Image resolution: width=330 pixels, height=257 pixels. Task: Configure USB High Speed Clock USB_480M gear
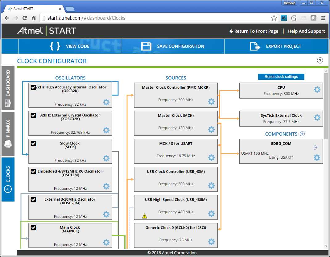coord(211,214)
